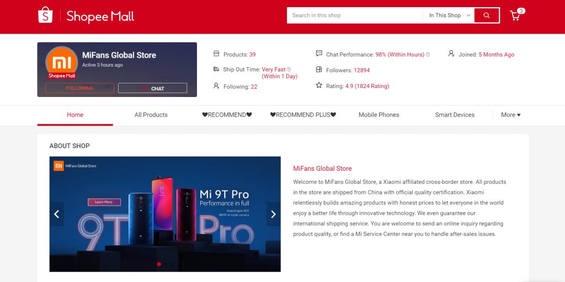Viewport: 565px width, 282px height.
Task: Expand the More categories menu
Action: tap(510, 115)
